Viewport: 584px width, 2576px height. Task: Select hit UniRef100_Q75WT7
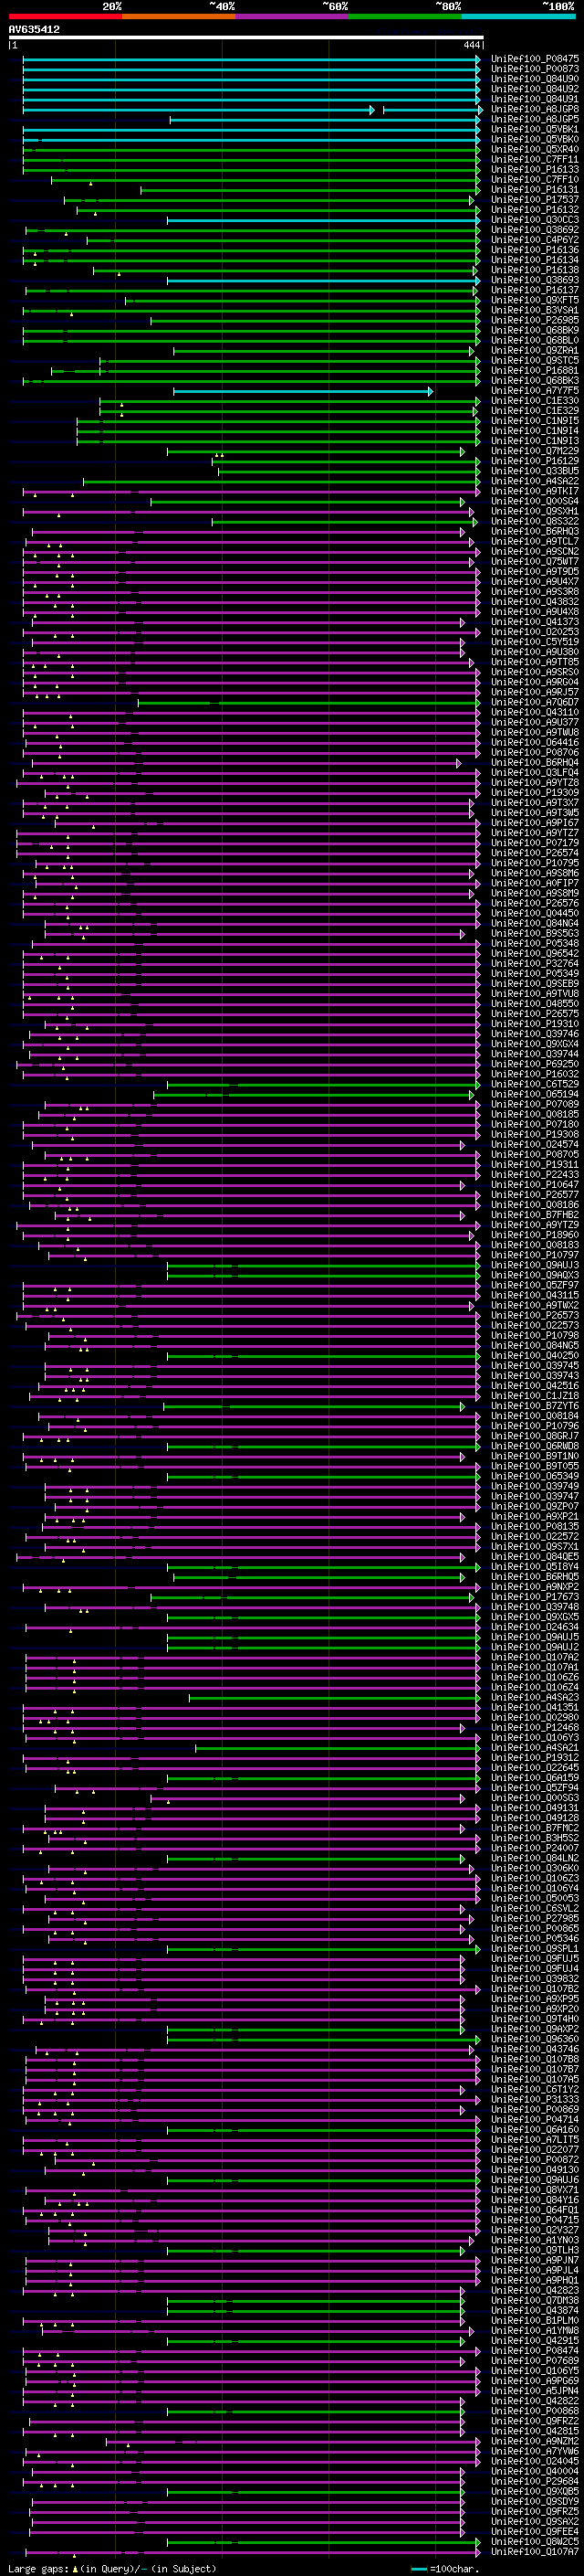coord(535,561)
